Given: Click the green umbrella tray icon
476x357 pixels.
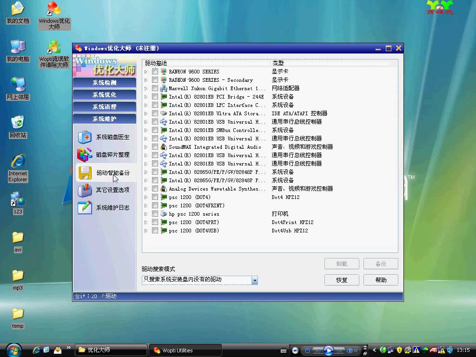Looking at the screenshot, I should click(425, 350).
